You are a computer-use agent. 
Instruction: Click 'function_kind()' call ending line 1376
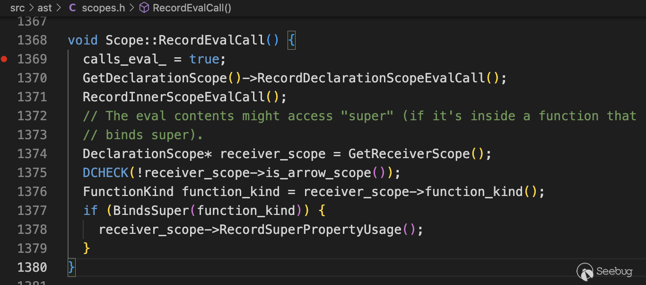point(481,192)
